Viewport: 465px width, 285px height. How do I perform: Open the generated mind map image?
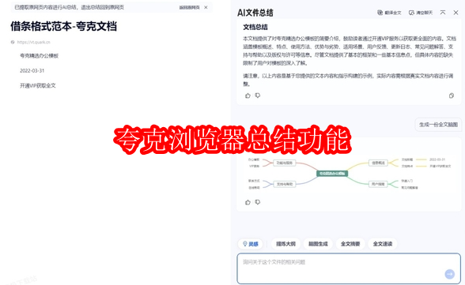(x=349, y=174)
